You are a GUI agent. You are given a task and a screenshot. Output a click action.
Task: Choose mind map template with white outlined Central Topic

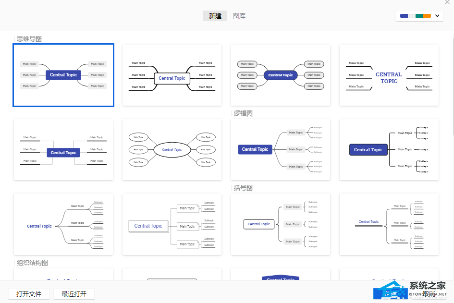pos(172,75)
